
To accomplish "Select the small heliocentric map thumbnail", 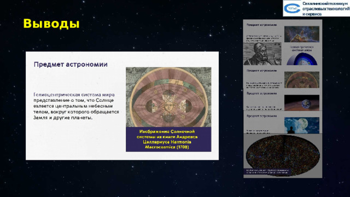I will pyautogui.click(x=302, y=80).
